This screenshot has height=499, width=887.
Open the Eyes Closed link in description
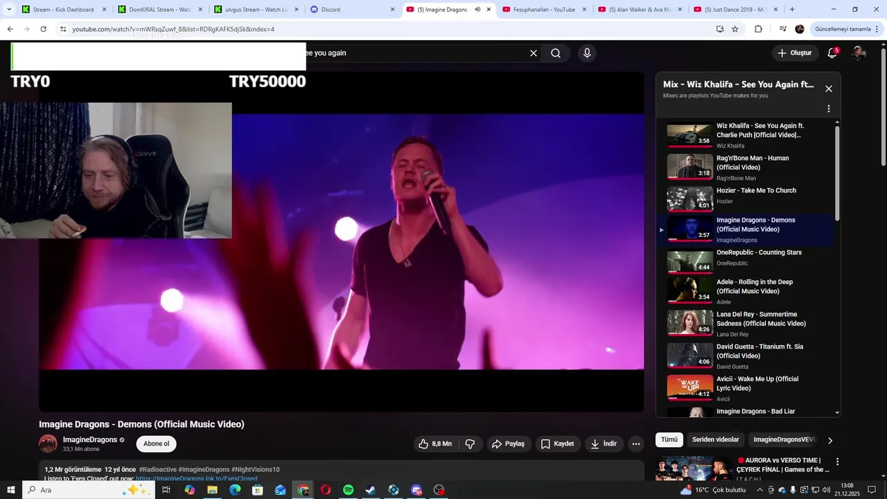tap(196, 478)
